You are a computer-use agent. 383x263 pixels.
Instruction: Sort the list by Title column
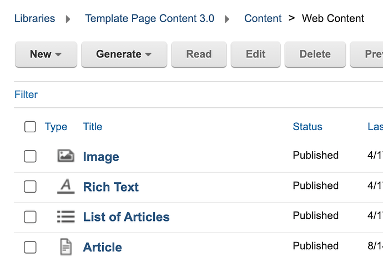(x=93, y=127)
